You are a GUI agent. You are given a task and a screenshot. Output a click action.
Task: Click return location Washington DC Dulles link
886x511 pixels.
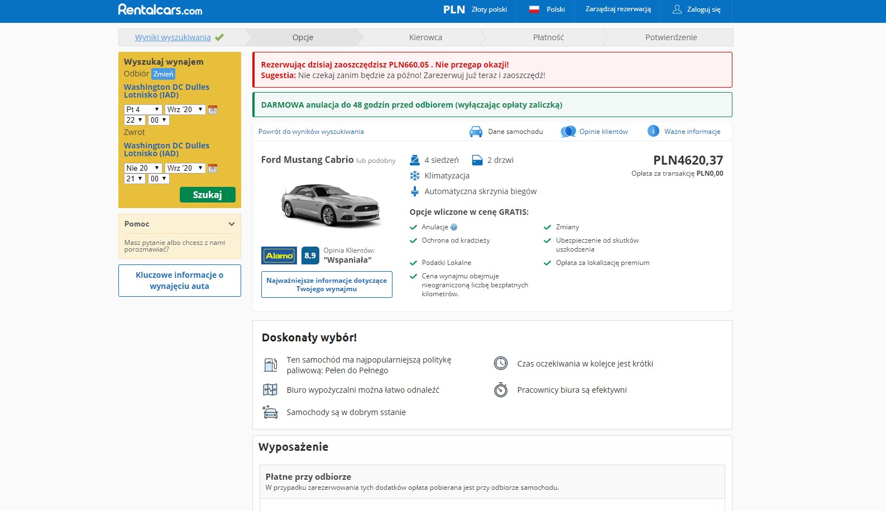tap(166, 150)
